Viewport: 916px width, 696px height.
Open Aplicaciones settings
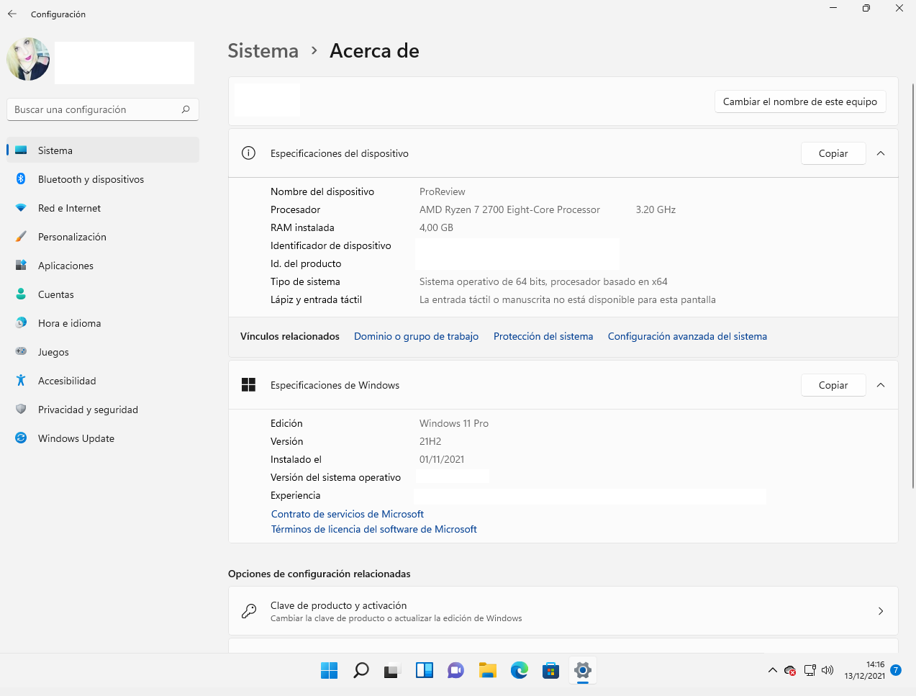pyautogui.click(x=65, y=266)
